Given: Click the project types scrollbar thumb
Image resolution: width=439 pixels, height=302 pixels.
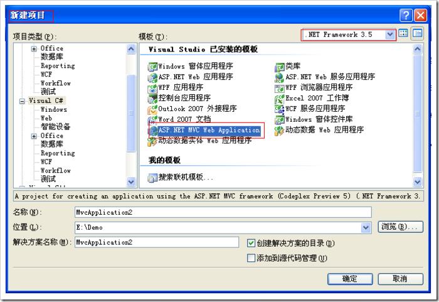Looking at the screenshot, I should coord(131,113).
